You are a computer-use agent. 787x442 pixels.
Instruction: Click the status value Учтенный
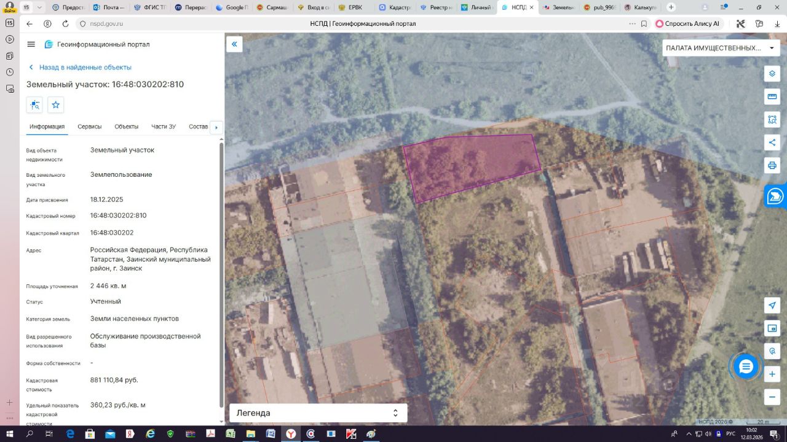(x=106, y=301)
